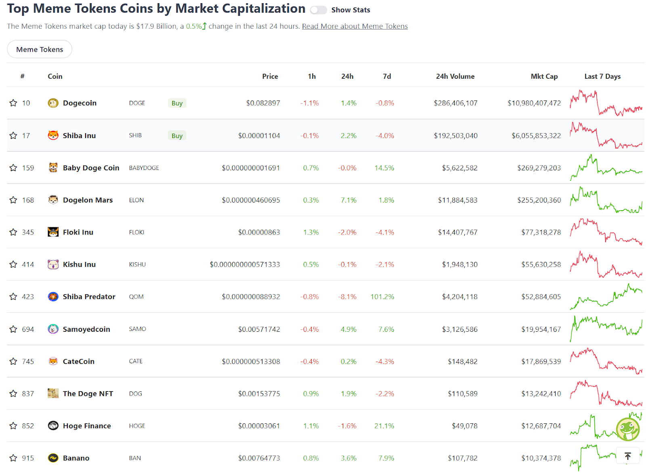Click the Shiba Predator logo

click(53, 297)
